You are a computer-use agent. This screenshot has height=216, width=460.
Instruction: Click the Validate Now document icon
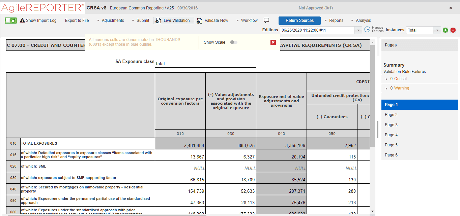pos(200,21)
